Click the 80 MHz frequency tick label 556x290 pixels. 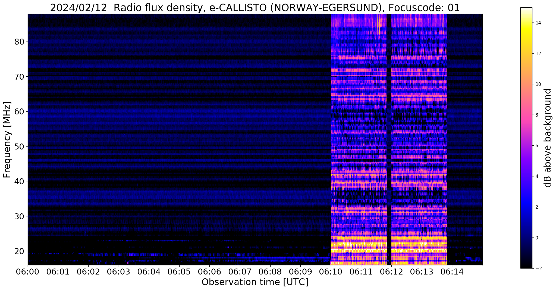pos(19,42)
